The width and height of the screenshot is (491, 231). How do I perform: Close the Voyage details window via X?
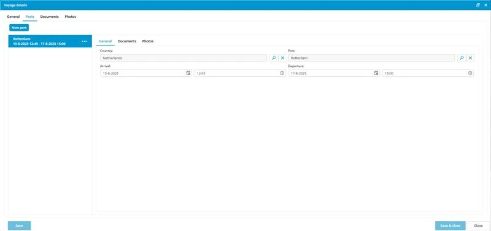[x=485, y=5]
